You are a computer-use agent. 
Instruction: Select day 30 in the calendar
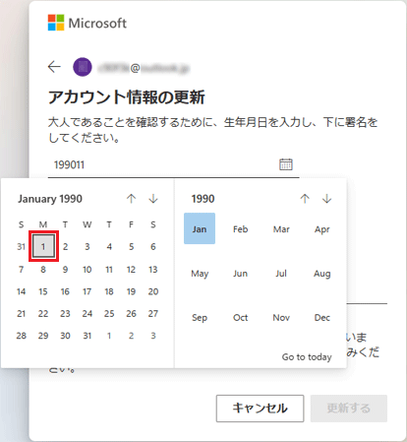coord(65,336)
